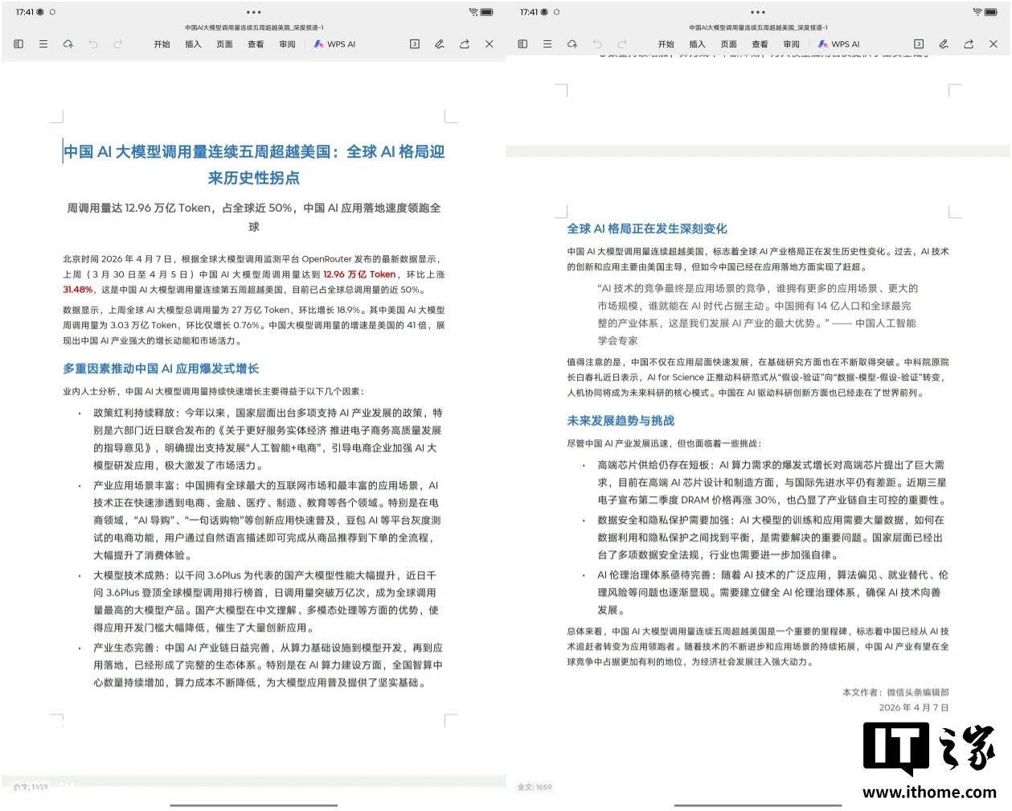The image size is (1012, 811).
Task: Tap the 全文:1659 word count indicator
Action: (534, 787)
